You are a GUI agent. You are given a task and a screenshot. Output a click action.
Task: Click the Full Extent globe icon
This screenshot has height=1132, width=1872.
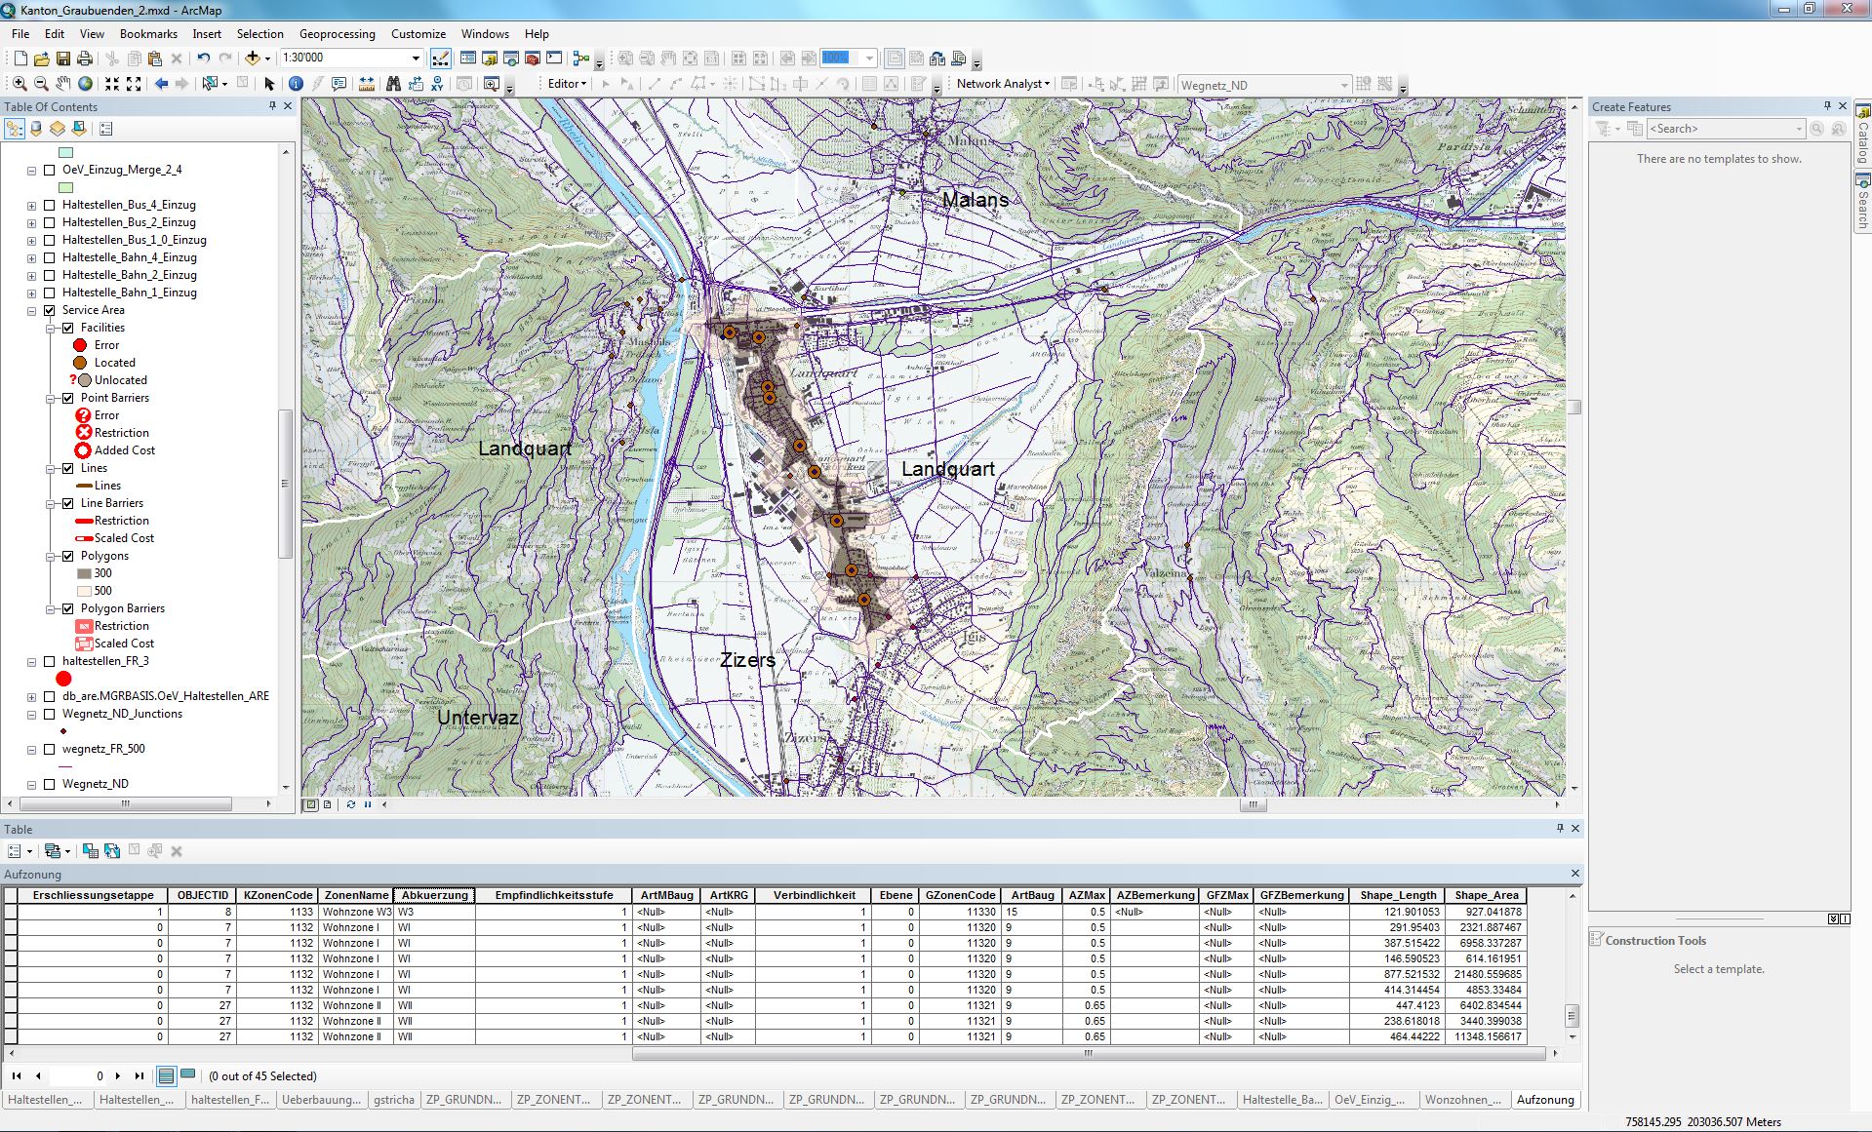86,84
